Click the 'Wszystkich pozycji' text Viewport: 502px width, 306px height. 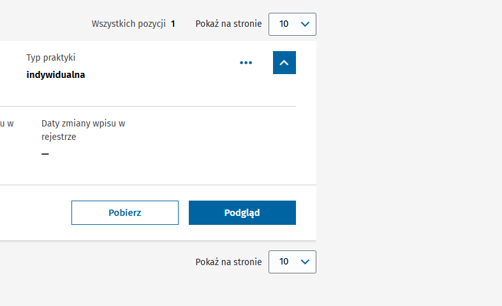(129, 24)
